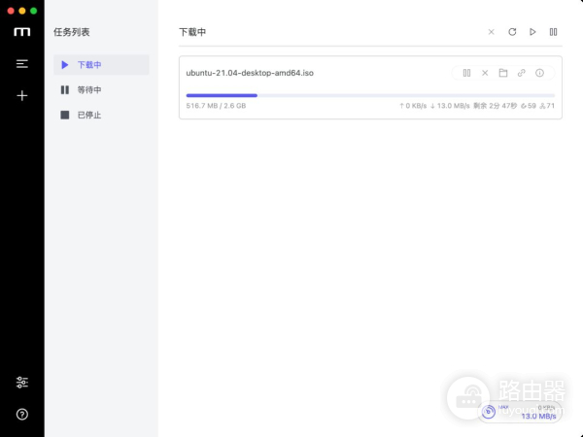Open preferences sliders icon in sidebar
The height and width of the screenshot is (437, 583).
[x=22, y=382]
